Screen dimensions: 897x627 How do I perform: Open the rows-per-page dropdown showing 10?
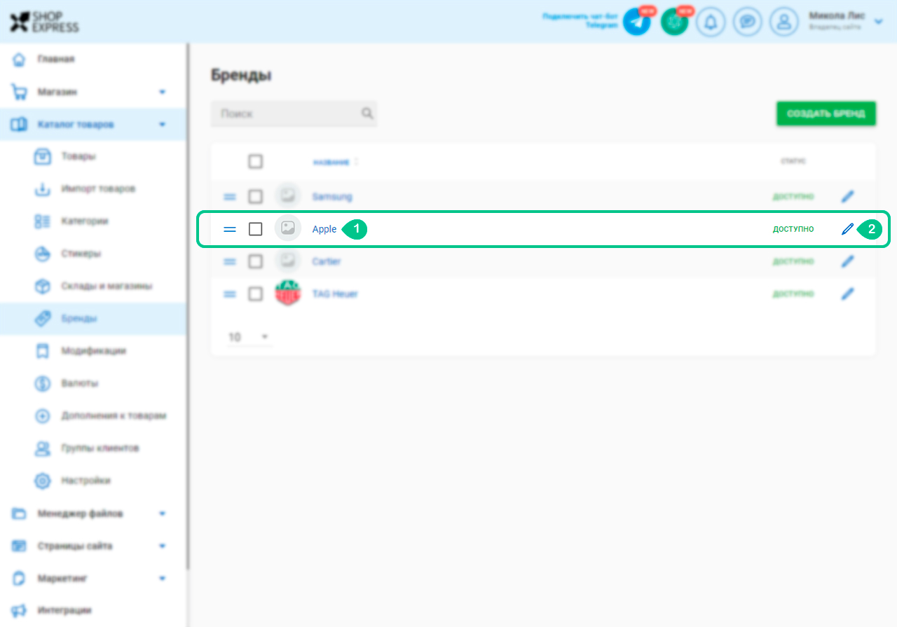tap(249, 337)
